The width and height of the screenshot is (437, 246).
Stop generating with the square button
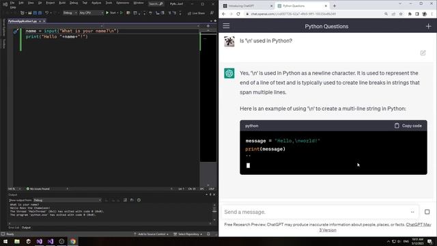coord(427,212)
